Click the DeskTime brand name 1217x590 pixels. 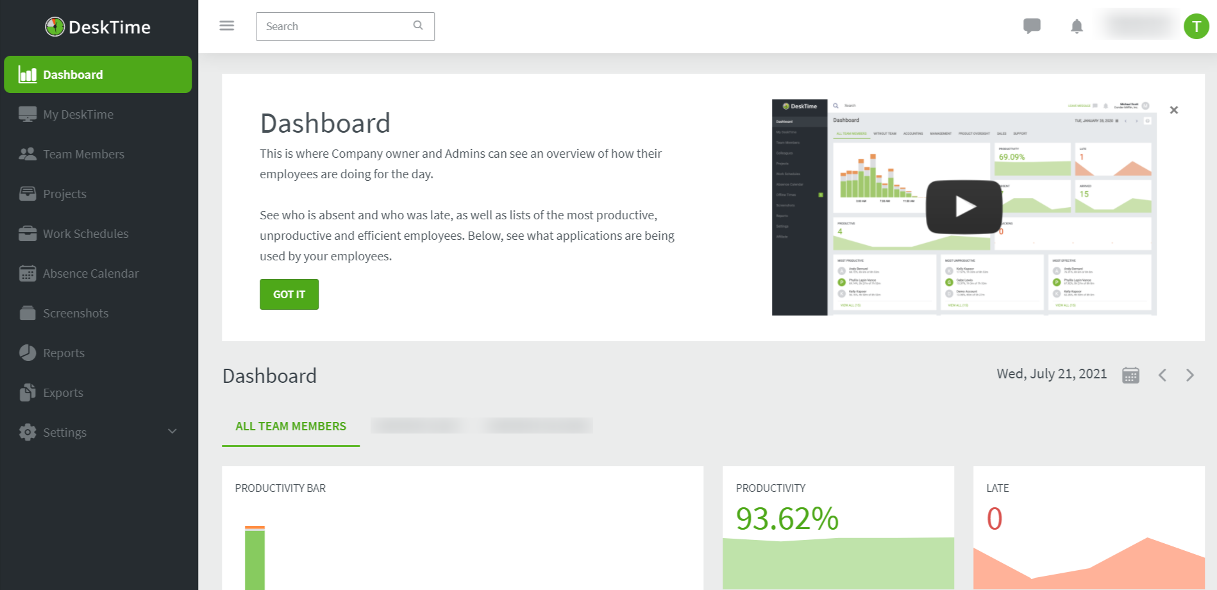click(110, 27)
